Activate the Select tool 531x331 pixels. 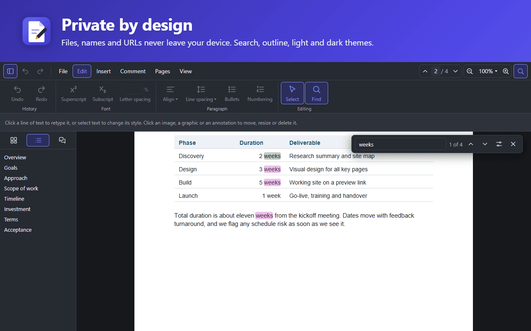[292, 93]
